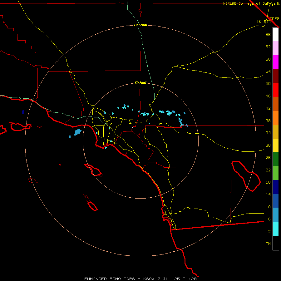The image size is (281, 281).
Task: Click the light pink legend swatch
Action: [276, 48]
